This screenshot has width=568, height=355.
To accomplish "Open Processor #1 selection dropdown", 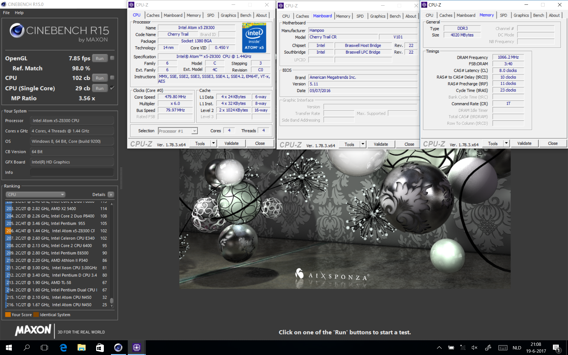I will pos(178,131).
